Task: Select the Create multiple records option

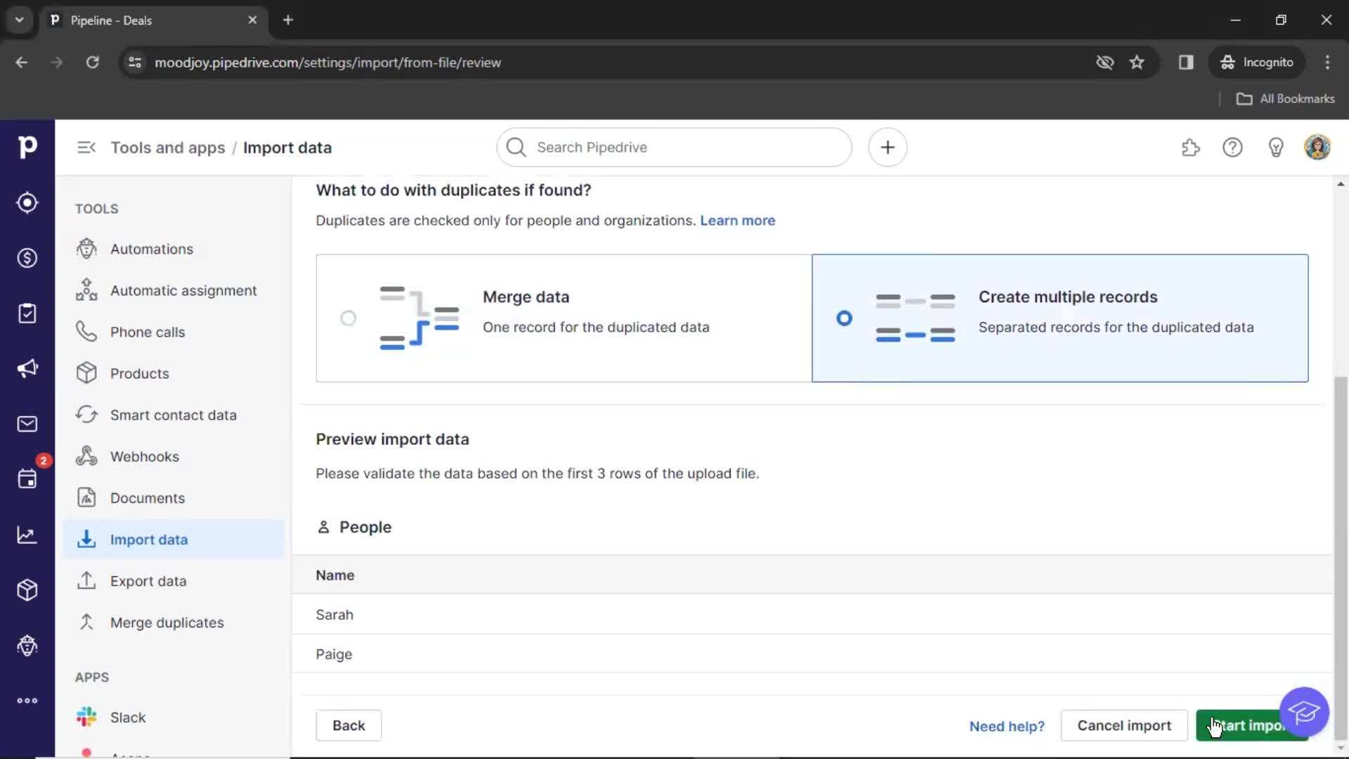Action: click(x=844, y=318)
